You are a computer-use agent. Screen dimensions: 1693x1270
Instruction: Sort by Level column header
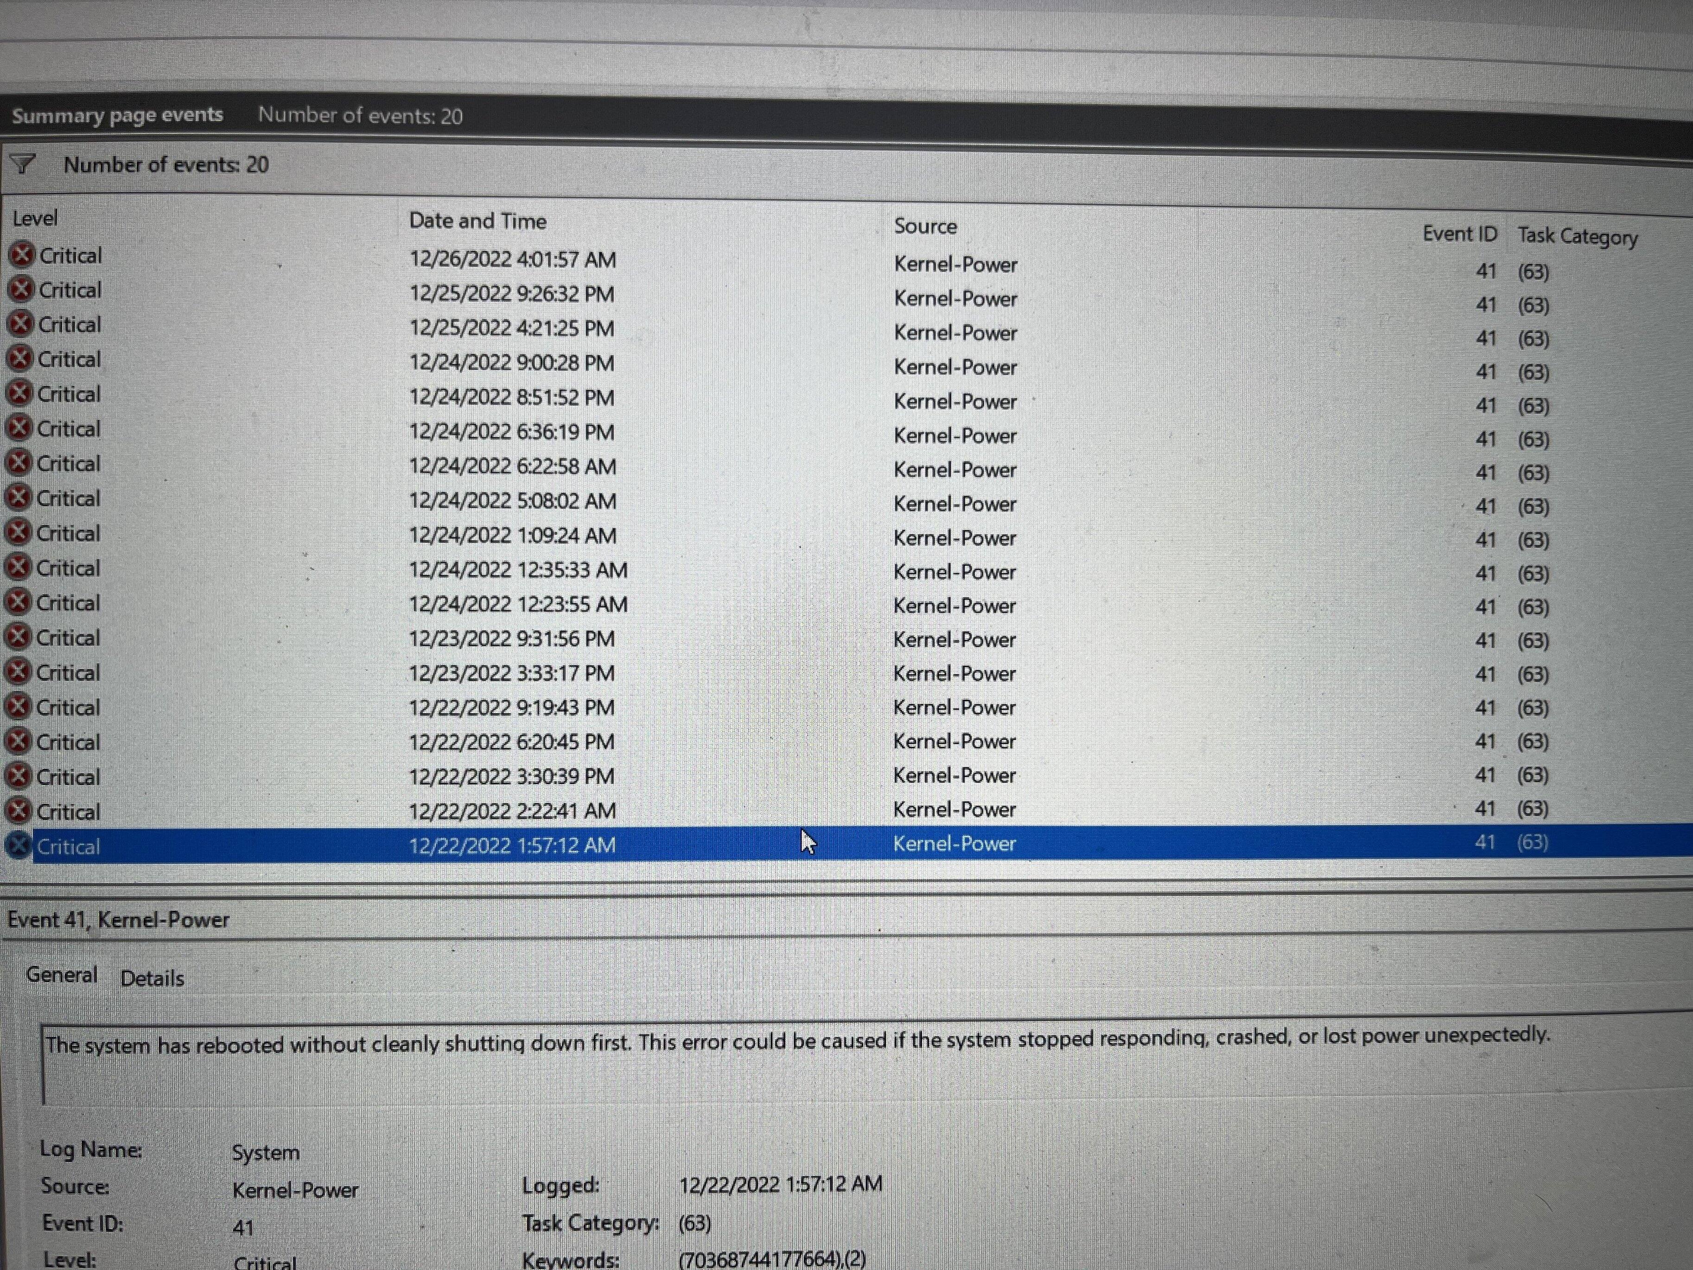[x=35, y=218]
